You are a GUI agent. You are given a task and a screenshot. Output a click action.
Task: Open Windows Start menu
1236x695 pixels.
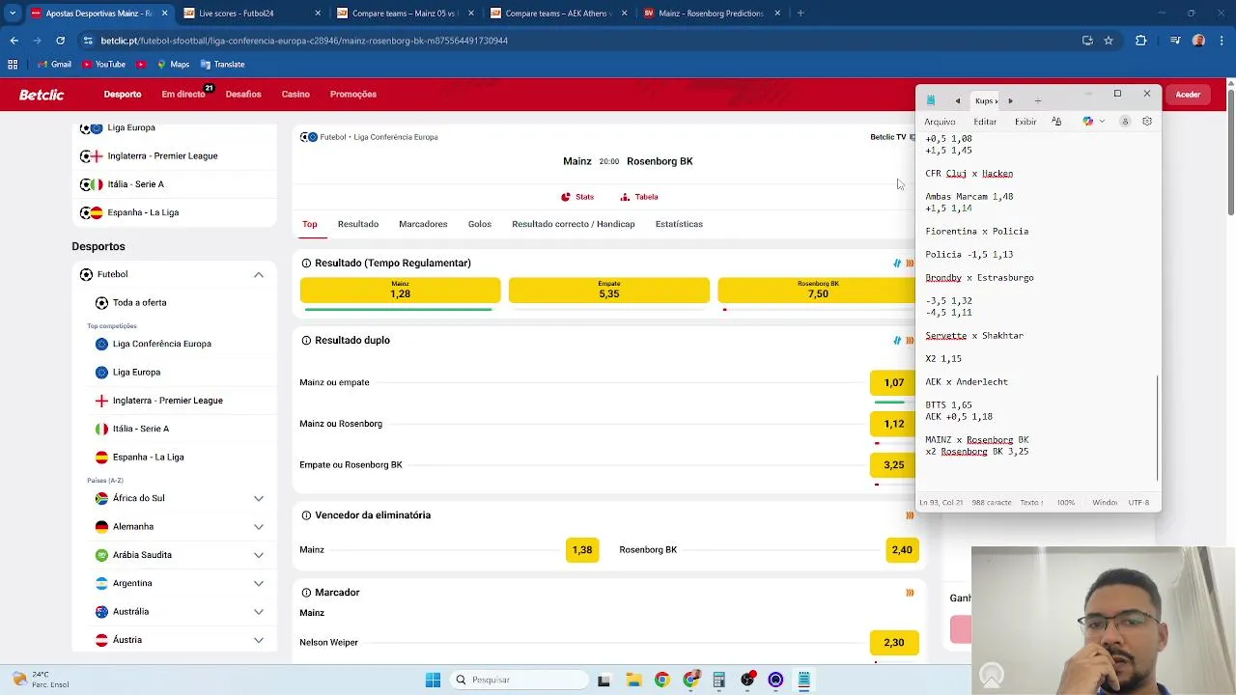point(433,680)
